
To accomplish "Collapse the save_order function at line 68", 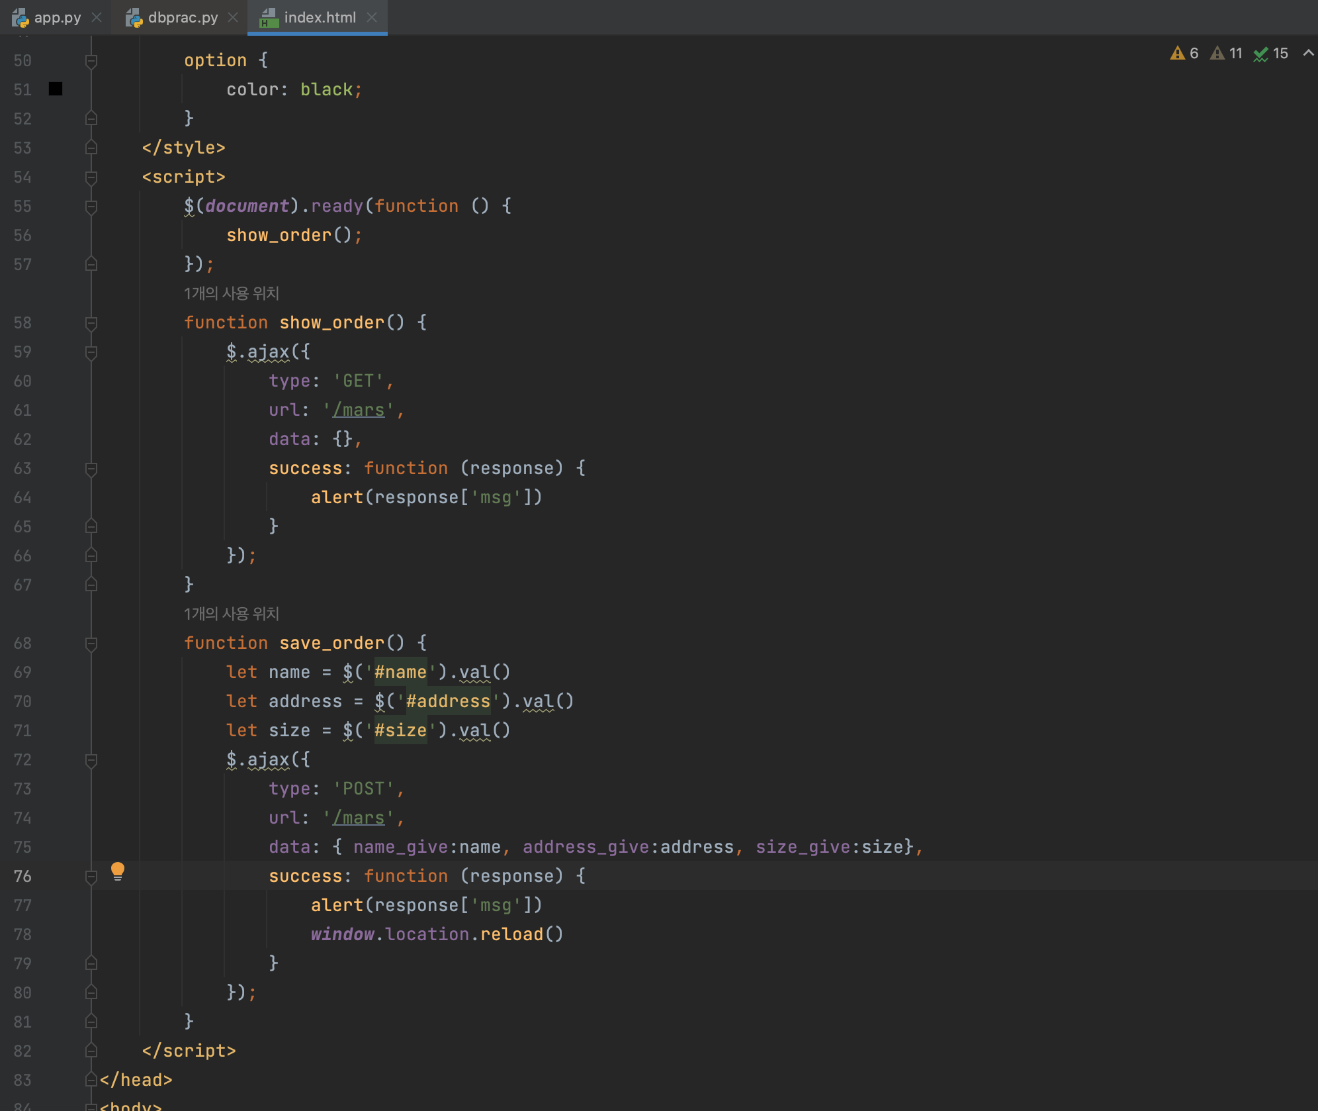I will 91,644.
